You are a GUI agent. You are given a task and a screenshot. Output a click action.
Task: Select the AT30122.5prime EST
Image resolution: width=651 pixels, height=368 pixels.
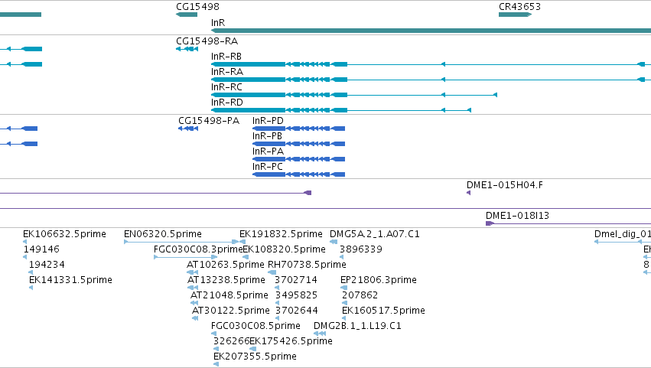click(231, 311)
